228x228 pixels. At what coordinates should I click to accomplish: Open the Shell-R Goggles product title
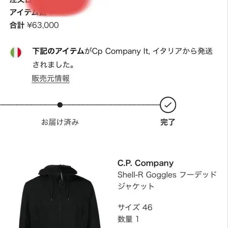(167, 180)
